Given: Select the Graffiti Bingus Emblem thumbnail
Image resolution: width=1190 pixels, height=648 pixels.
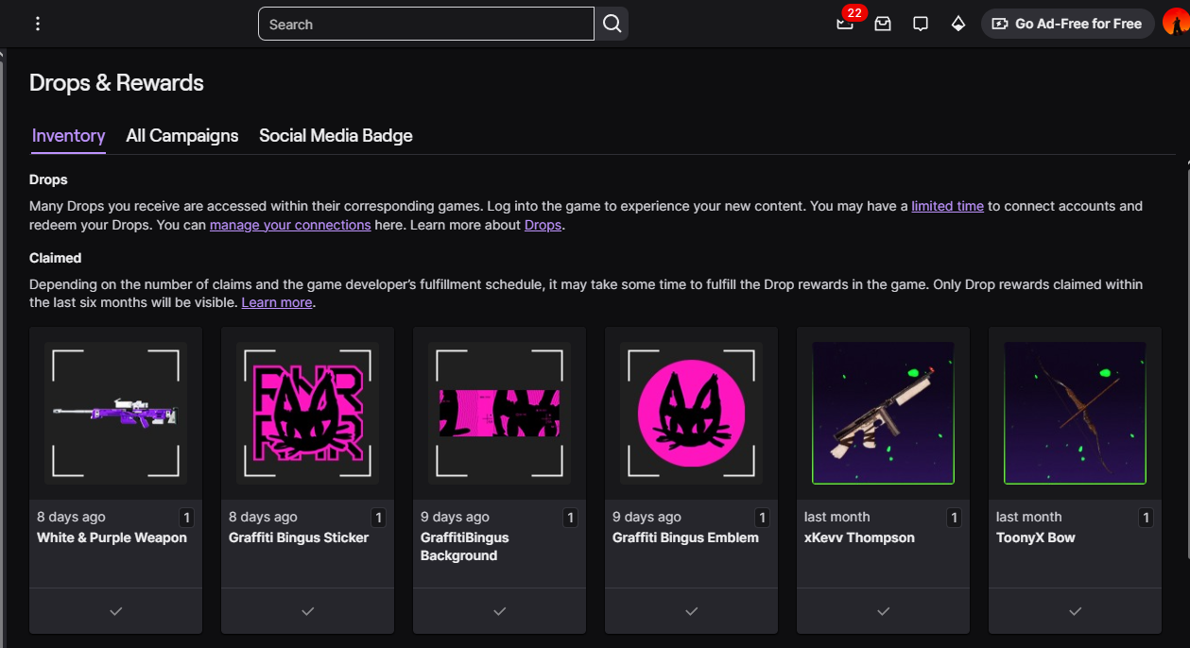Looking at the screenshot, I should 691,413.
